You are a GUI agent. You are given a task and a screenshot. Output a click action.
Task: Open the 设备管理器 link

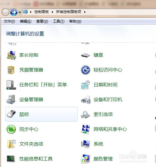point(31,100)
